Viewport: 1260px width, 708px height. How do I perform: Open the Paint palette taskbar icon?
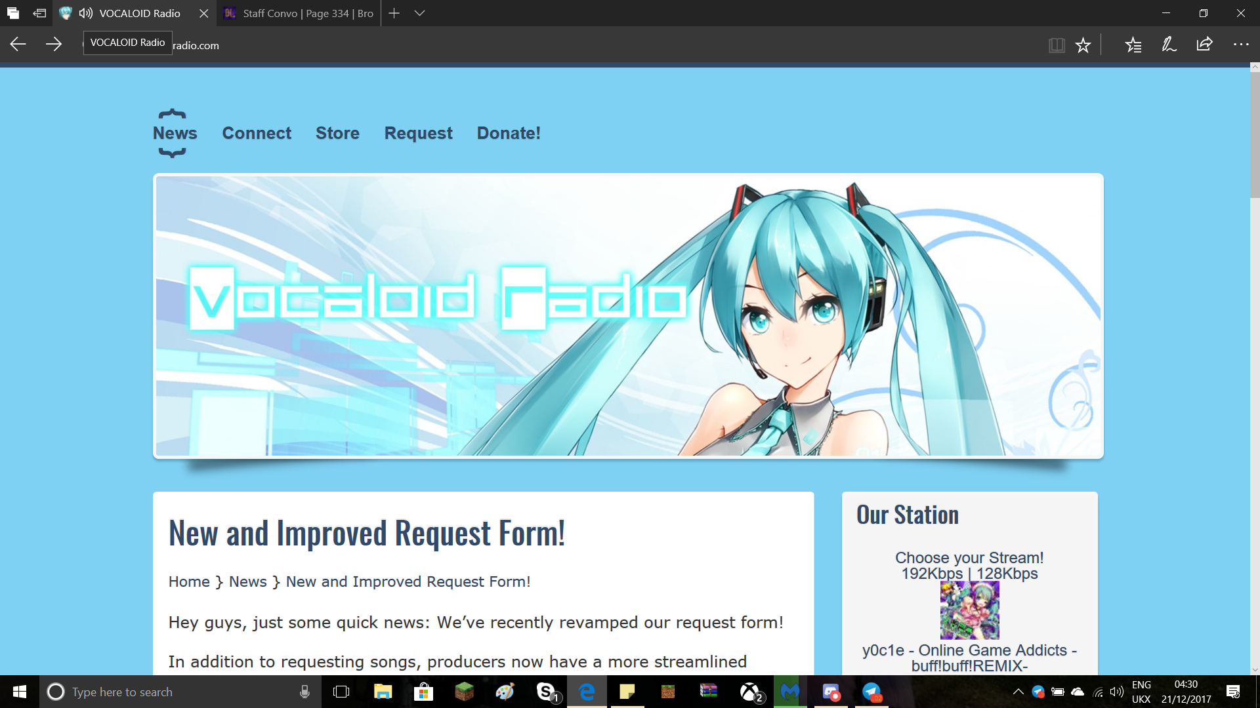pyautogui.click(x=505, y=692)
